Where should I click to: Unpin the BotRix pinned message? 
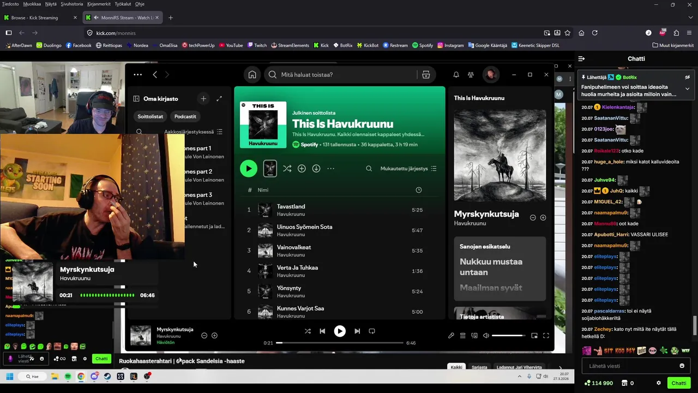[687, 78]
